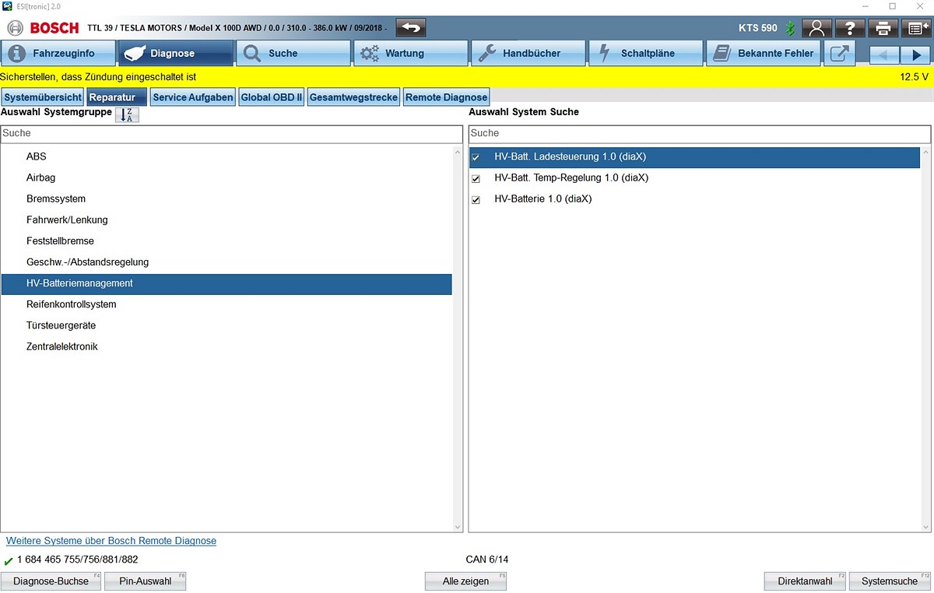Open the protocol list icon in header

(916, 28)
